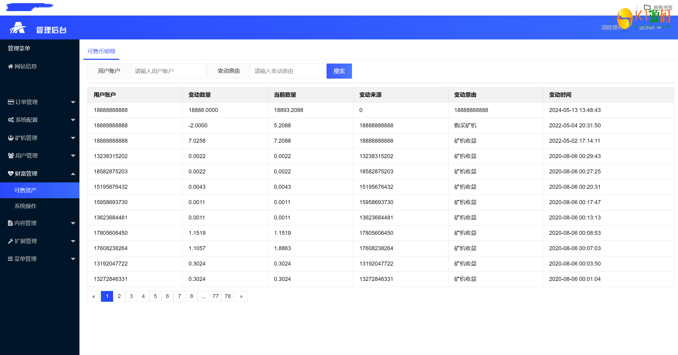Screen dimensions: 678x355
Task: Click the home icon beside 网站信息
Action: point(10,66)
